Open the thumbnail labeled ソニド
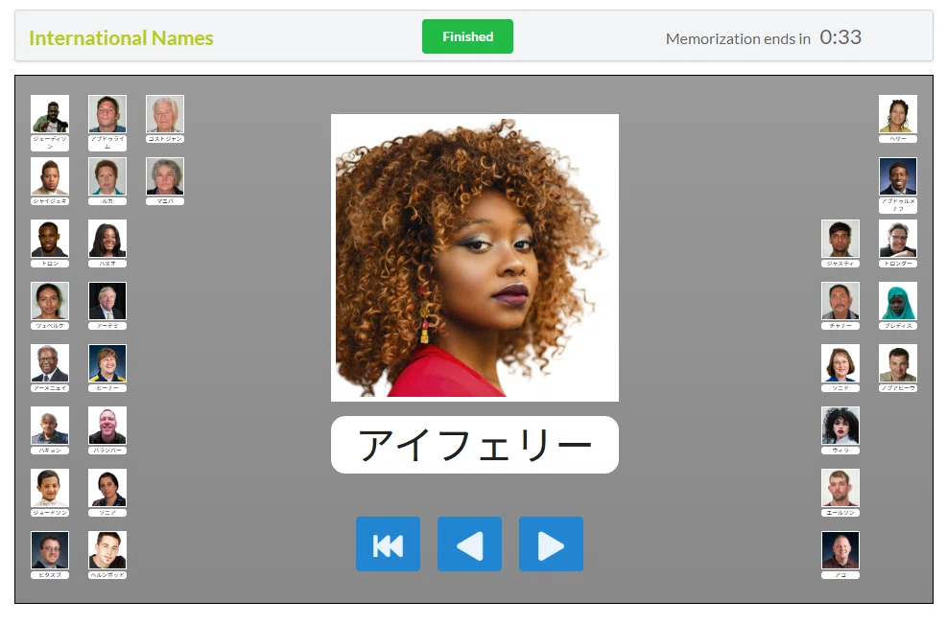 tap(840, 363)
